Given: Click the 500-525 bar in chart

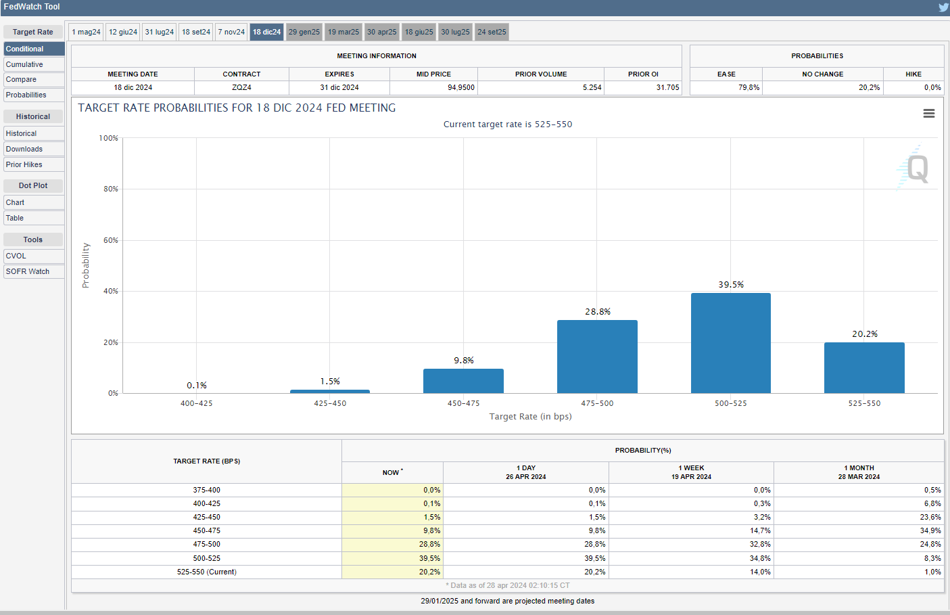Looking at the screenshot, I should [x=730, y=343].
